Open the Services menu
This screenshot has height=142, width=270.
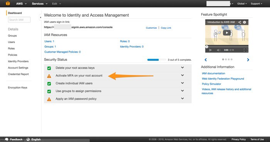tap(40, 3)
